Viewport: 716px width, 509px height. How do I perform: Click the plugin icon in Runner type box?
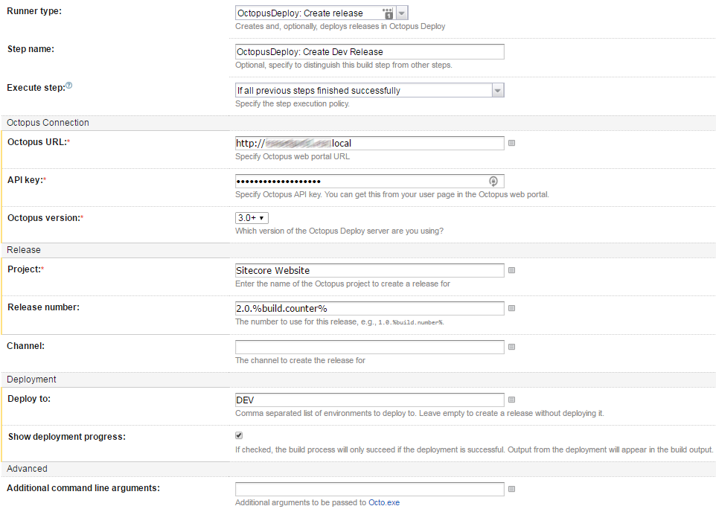click(387, 13)
